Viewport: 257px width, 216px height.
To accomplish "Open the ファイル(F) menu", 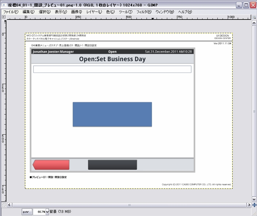I will click(x=11, y=12).
